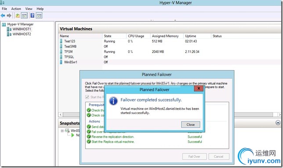283x168 pixels.
Task: Select the TestSMB virtual machine name
Action: [x=70, y=46]
